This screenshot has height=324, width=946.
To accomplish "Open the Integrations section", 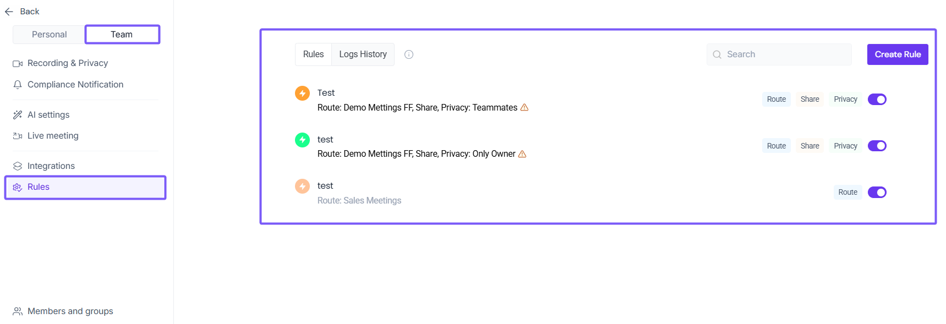I will tap(51, 166).
